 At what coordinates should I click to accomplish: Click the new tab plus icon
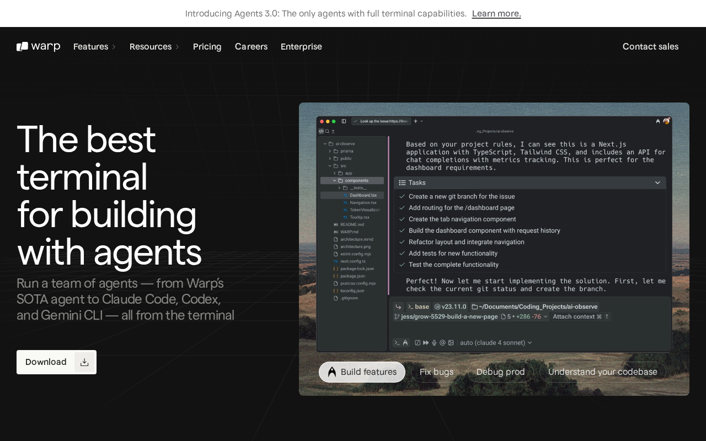tap(416, 121)
